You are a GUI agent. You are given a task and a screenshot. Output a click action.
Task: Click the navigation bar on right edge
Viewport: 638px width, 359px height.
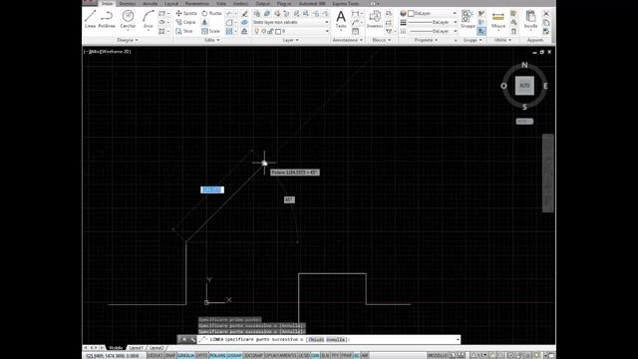(548, 173)
